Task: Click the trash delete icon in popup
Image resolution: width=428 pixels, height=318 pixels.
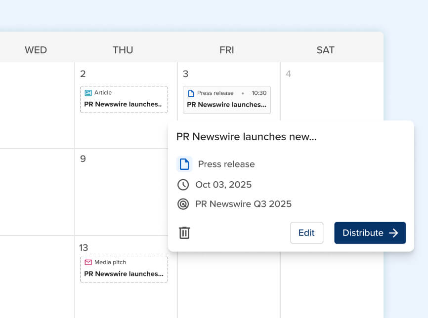Action: click(x=184, y=233)
